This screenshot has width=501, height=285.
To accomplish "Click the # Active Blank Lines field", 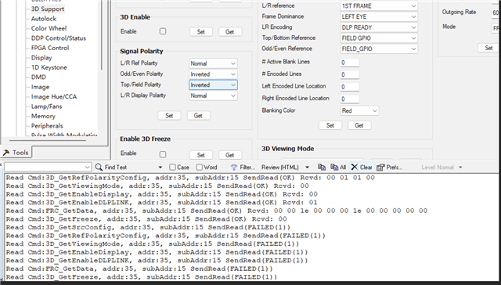I will click(x=350, y=63).
